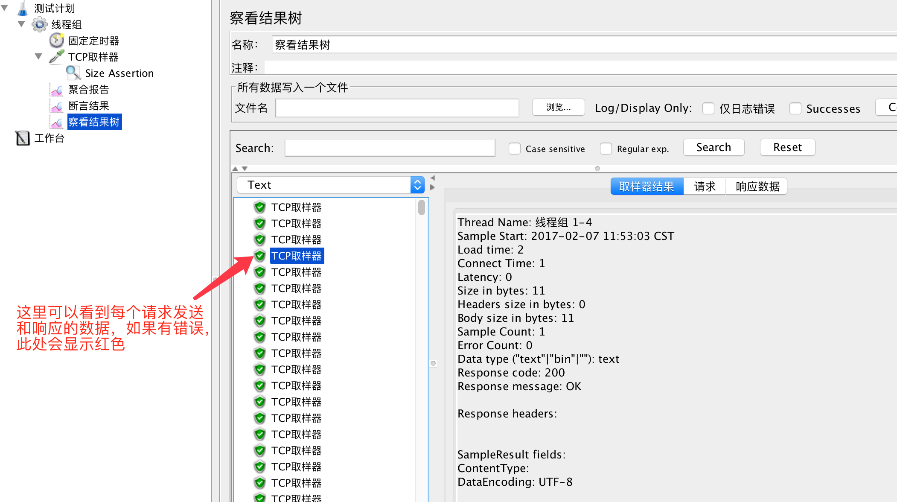Click inside the 文件名 filename field
The height and width of the screenshot is (502, 897).
[396, 108]
